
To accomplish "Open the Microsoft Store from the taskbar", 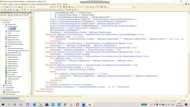I will coord(47,104).
